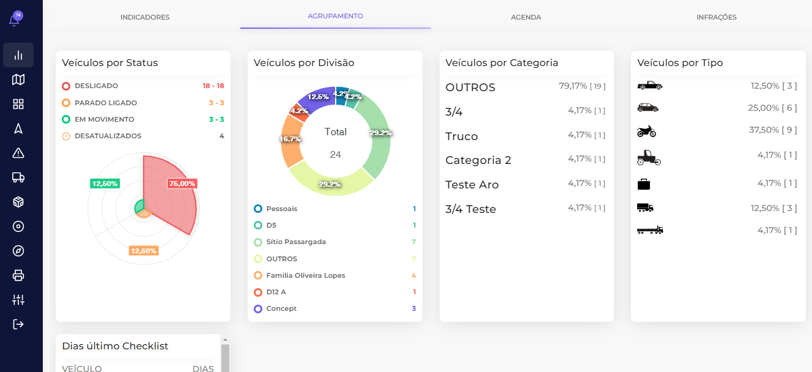Open the map view in sidebar
Screen dimensions: 812x372
pyautogui.click(x=18, y=80)
